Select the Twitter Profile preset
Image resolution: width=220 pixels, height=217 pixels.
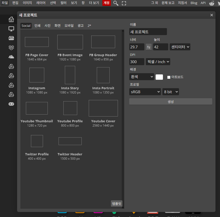pos(37,147)
